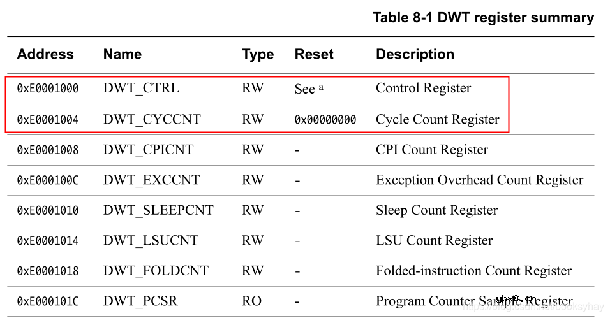
Task: Click the RO type of DWT_PCSR
Action: tap(251, 301)
